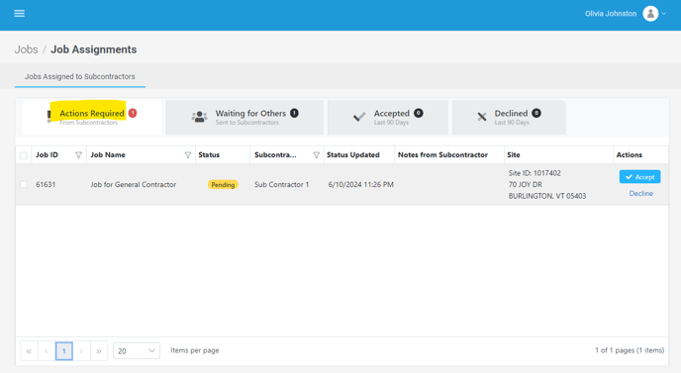
Task: Check the box for job 61631
Action: 24,185
